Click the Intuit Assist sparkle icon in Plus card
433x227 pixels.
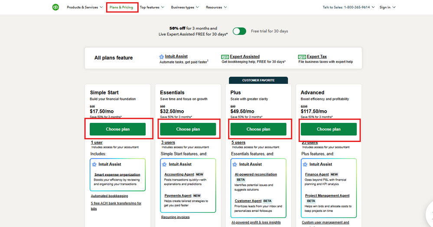235,164
